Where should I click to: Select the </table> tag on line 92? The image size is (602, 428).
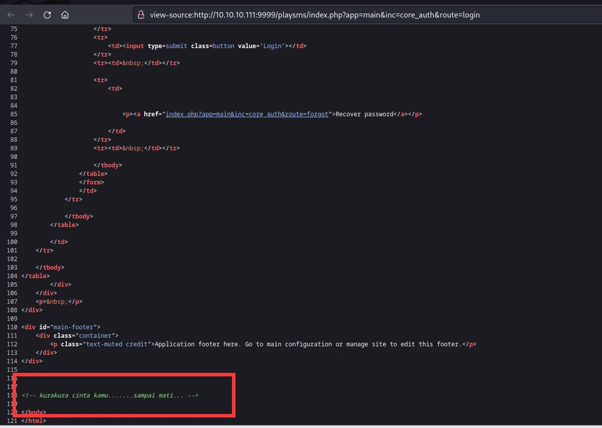coord(93,173)
